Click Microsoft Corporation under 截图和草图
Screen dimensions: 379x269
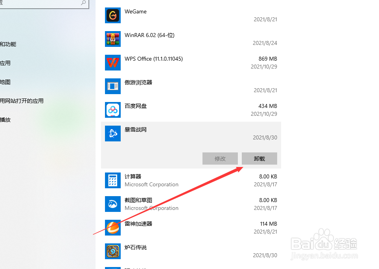[151, 208]
